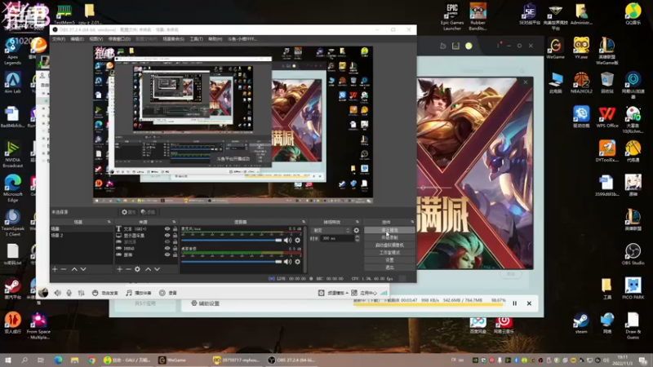Toggle visibility of fourth source in list

[x=167, y=249]
